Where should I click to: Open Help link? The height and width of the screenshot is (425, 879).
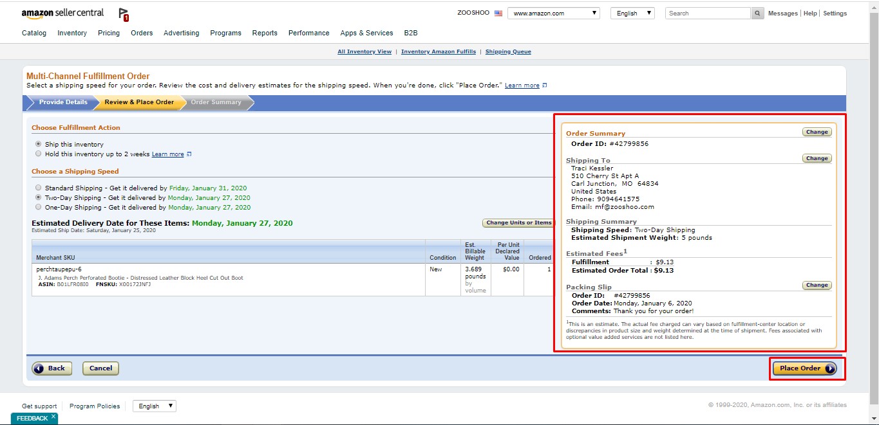click(810, 14)
